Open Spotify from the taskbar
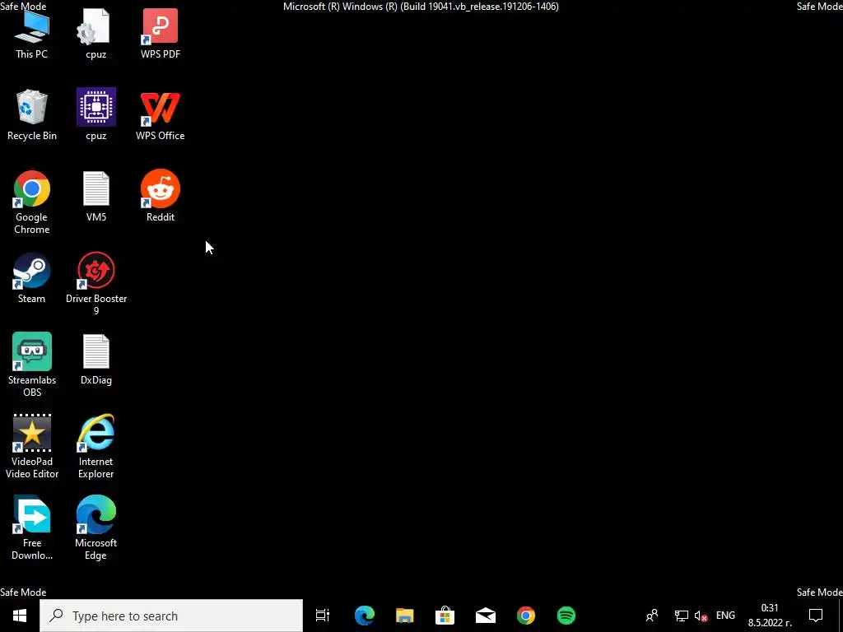This screenshot has height=632, width=843. (x=566, y=616)
